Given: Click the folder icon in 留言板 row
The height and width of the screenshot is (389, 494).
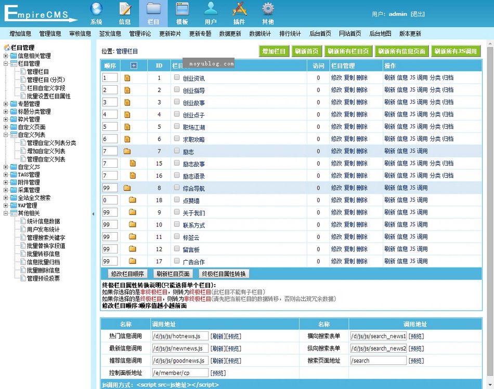Looking at the screenshot, I should coord(133,249).
